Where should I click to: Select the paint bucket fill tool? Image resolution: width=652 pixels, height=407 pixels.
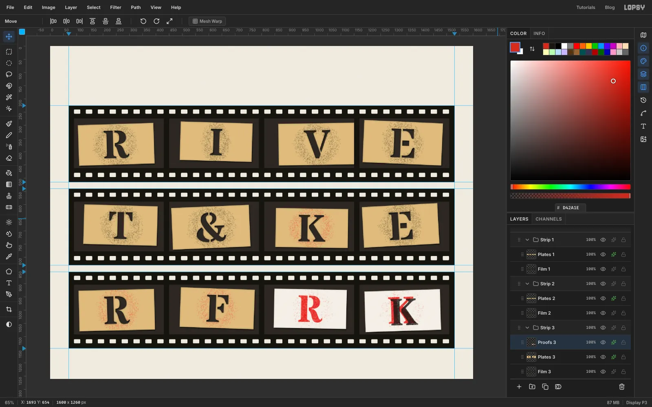click(x=9, y=173)
